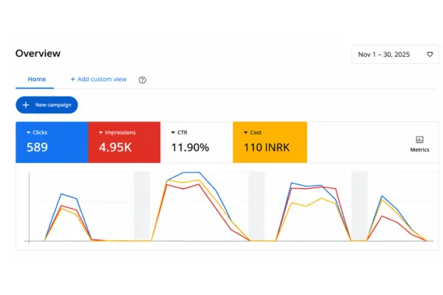Open the Clicks metric dropdown arrow

point(28,133)
